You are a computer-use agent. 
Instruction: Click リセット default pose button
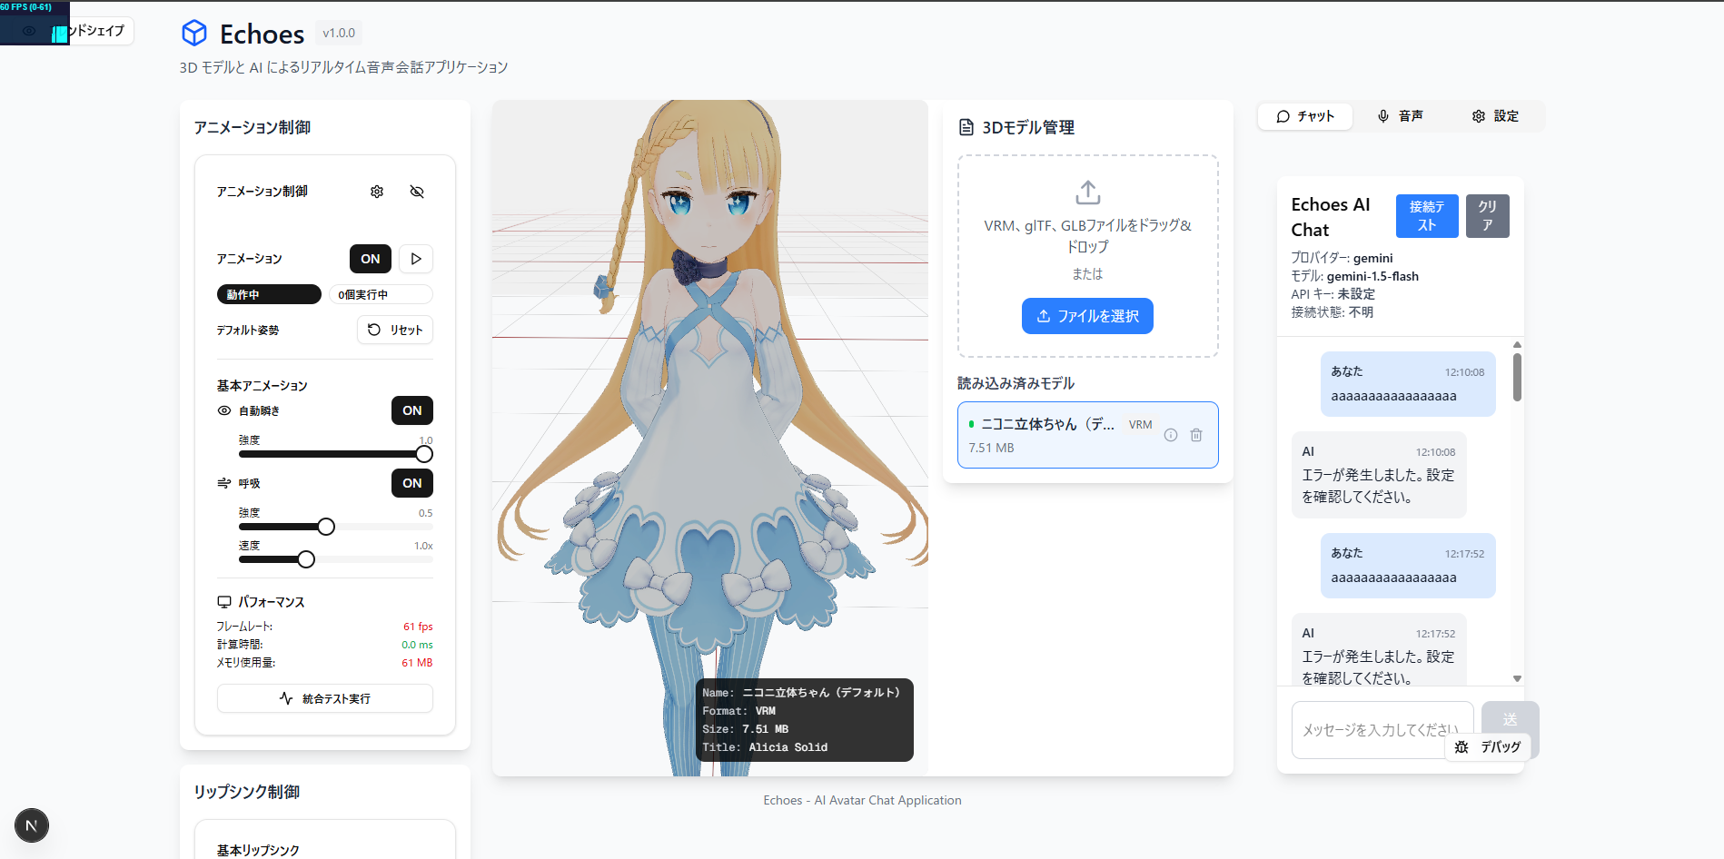pos(395,330)
